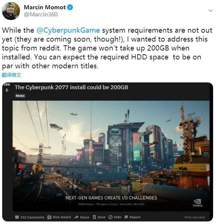Click the Give Award gift icon
The width and height of the screenshot is (216, 224).
point(49,217)
